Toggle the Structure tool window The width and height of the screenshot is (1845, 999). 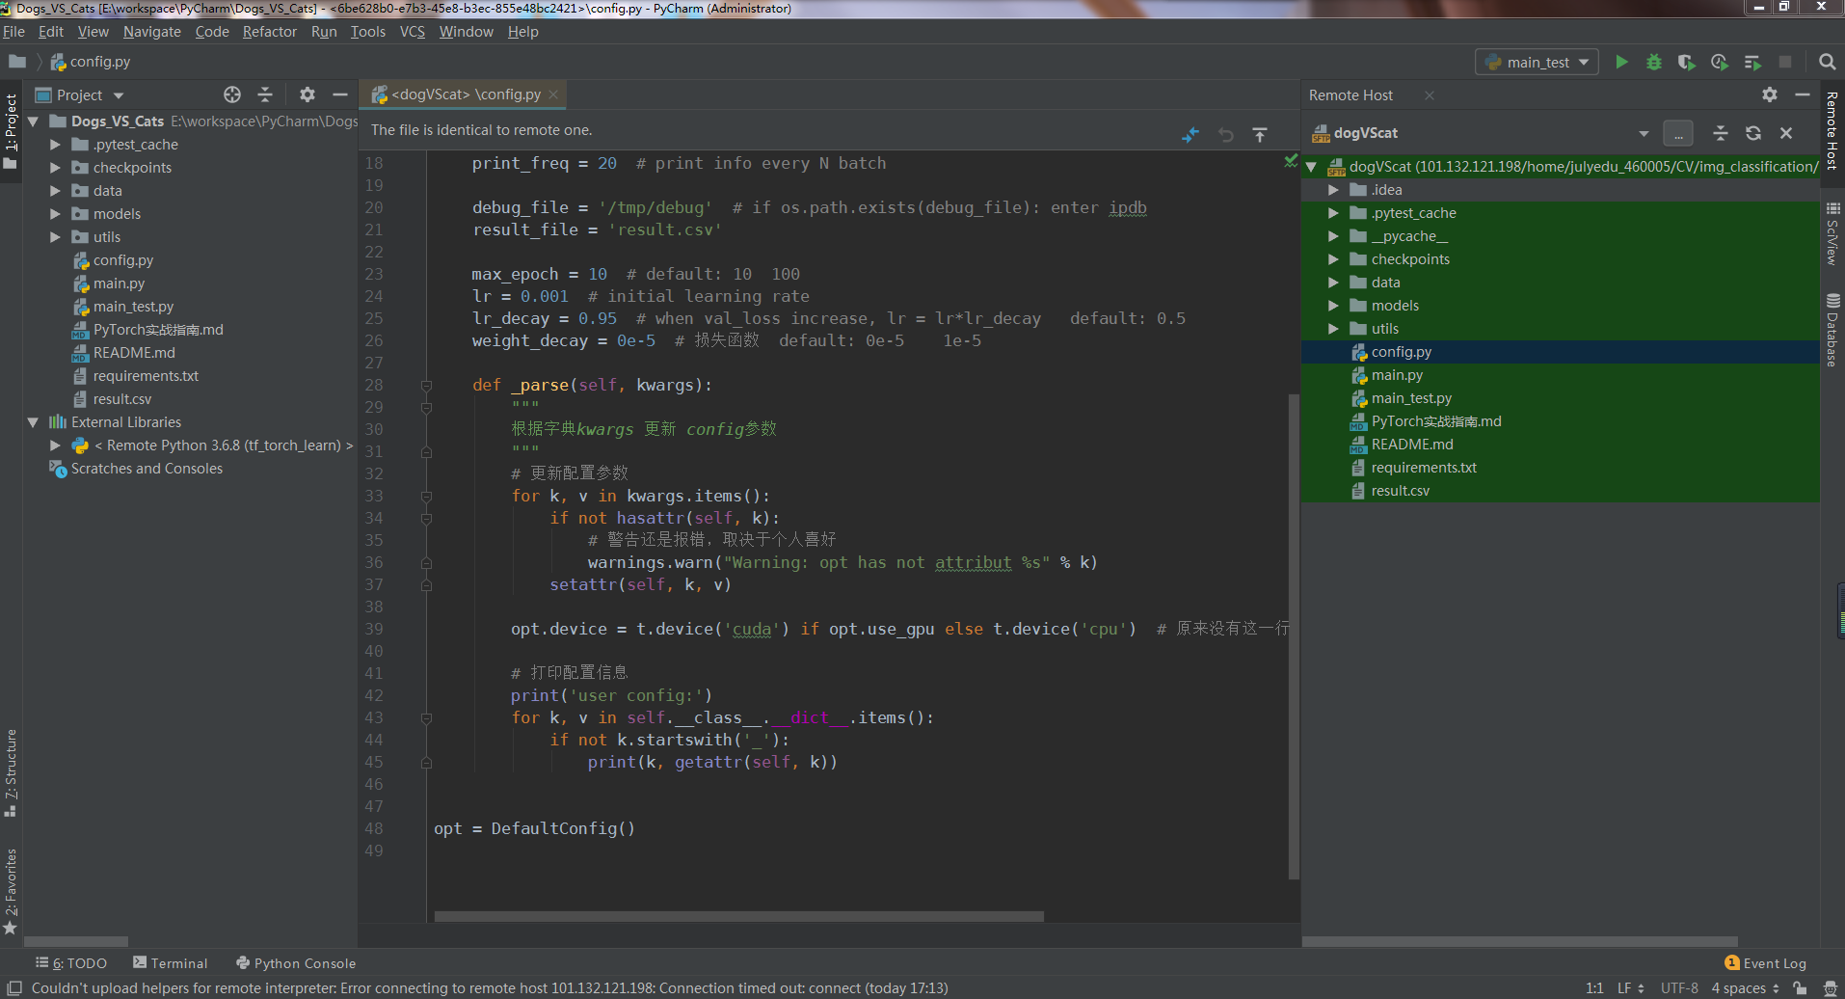click(x=11, y=772)
